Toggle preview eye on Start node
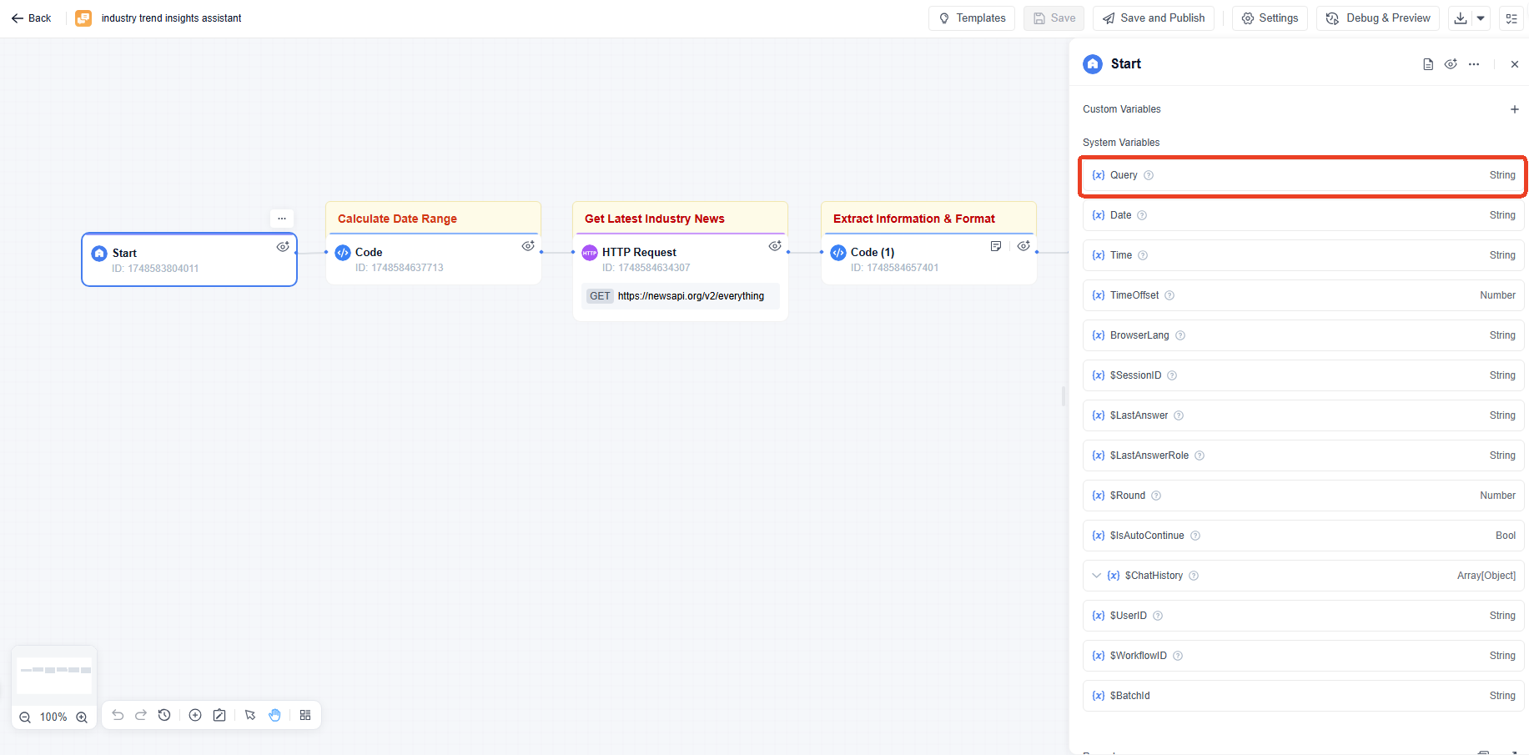The image size is (1529, 755). tap(283, 247)
